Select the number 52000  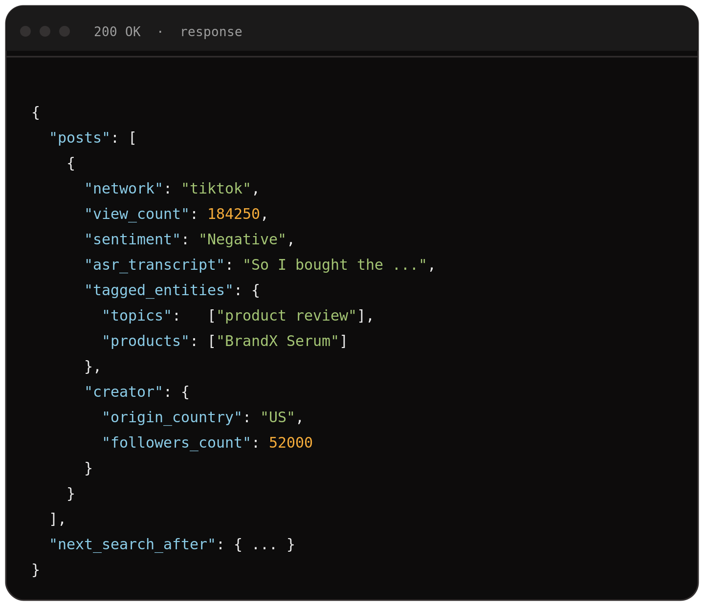tap(291, 443)
